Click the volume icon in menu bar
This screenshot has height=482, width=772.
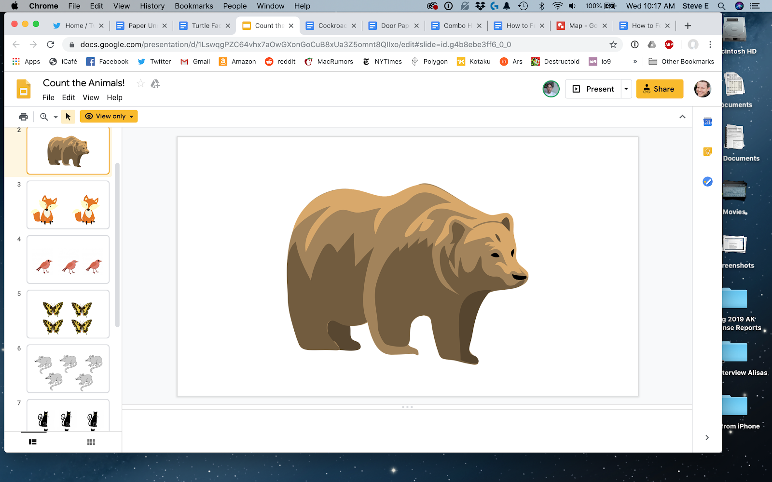pos(572,6)
